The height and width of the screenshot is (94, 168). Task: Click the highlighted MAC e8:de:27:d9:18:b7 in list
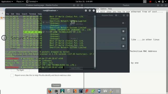click(33, 32)
